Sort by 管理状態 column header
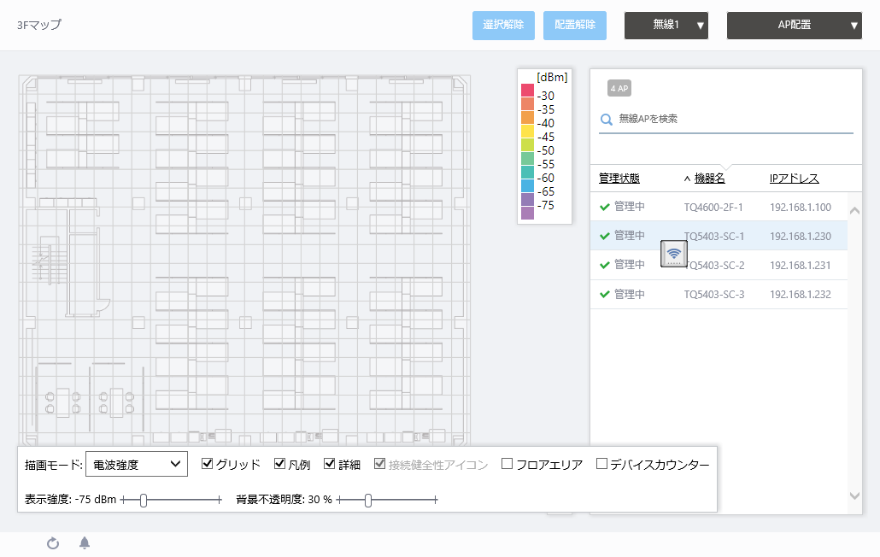This screenshot has width=880, height=557. (x=619, y=179)
